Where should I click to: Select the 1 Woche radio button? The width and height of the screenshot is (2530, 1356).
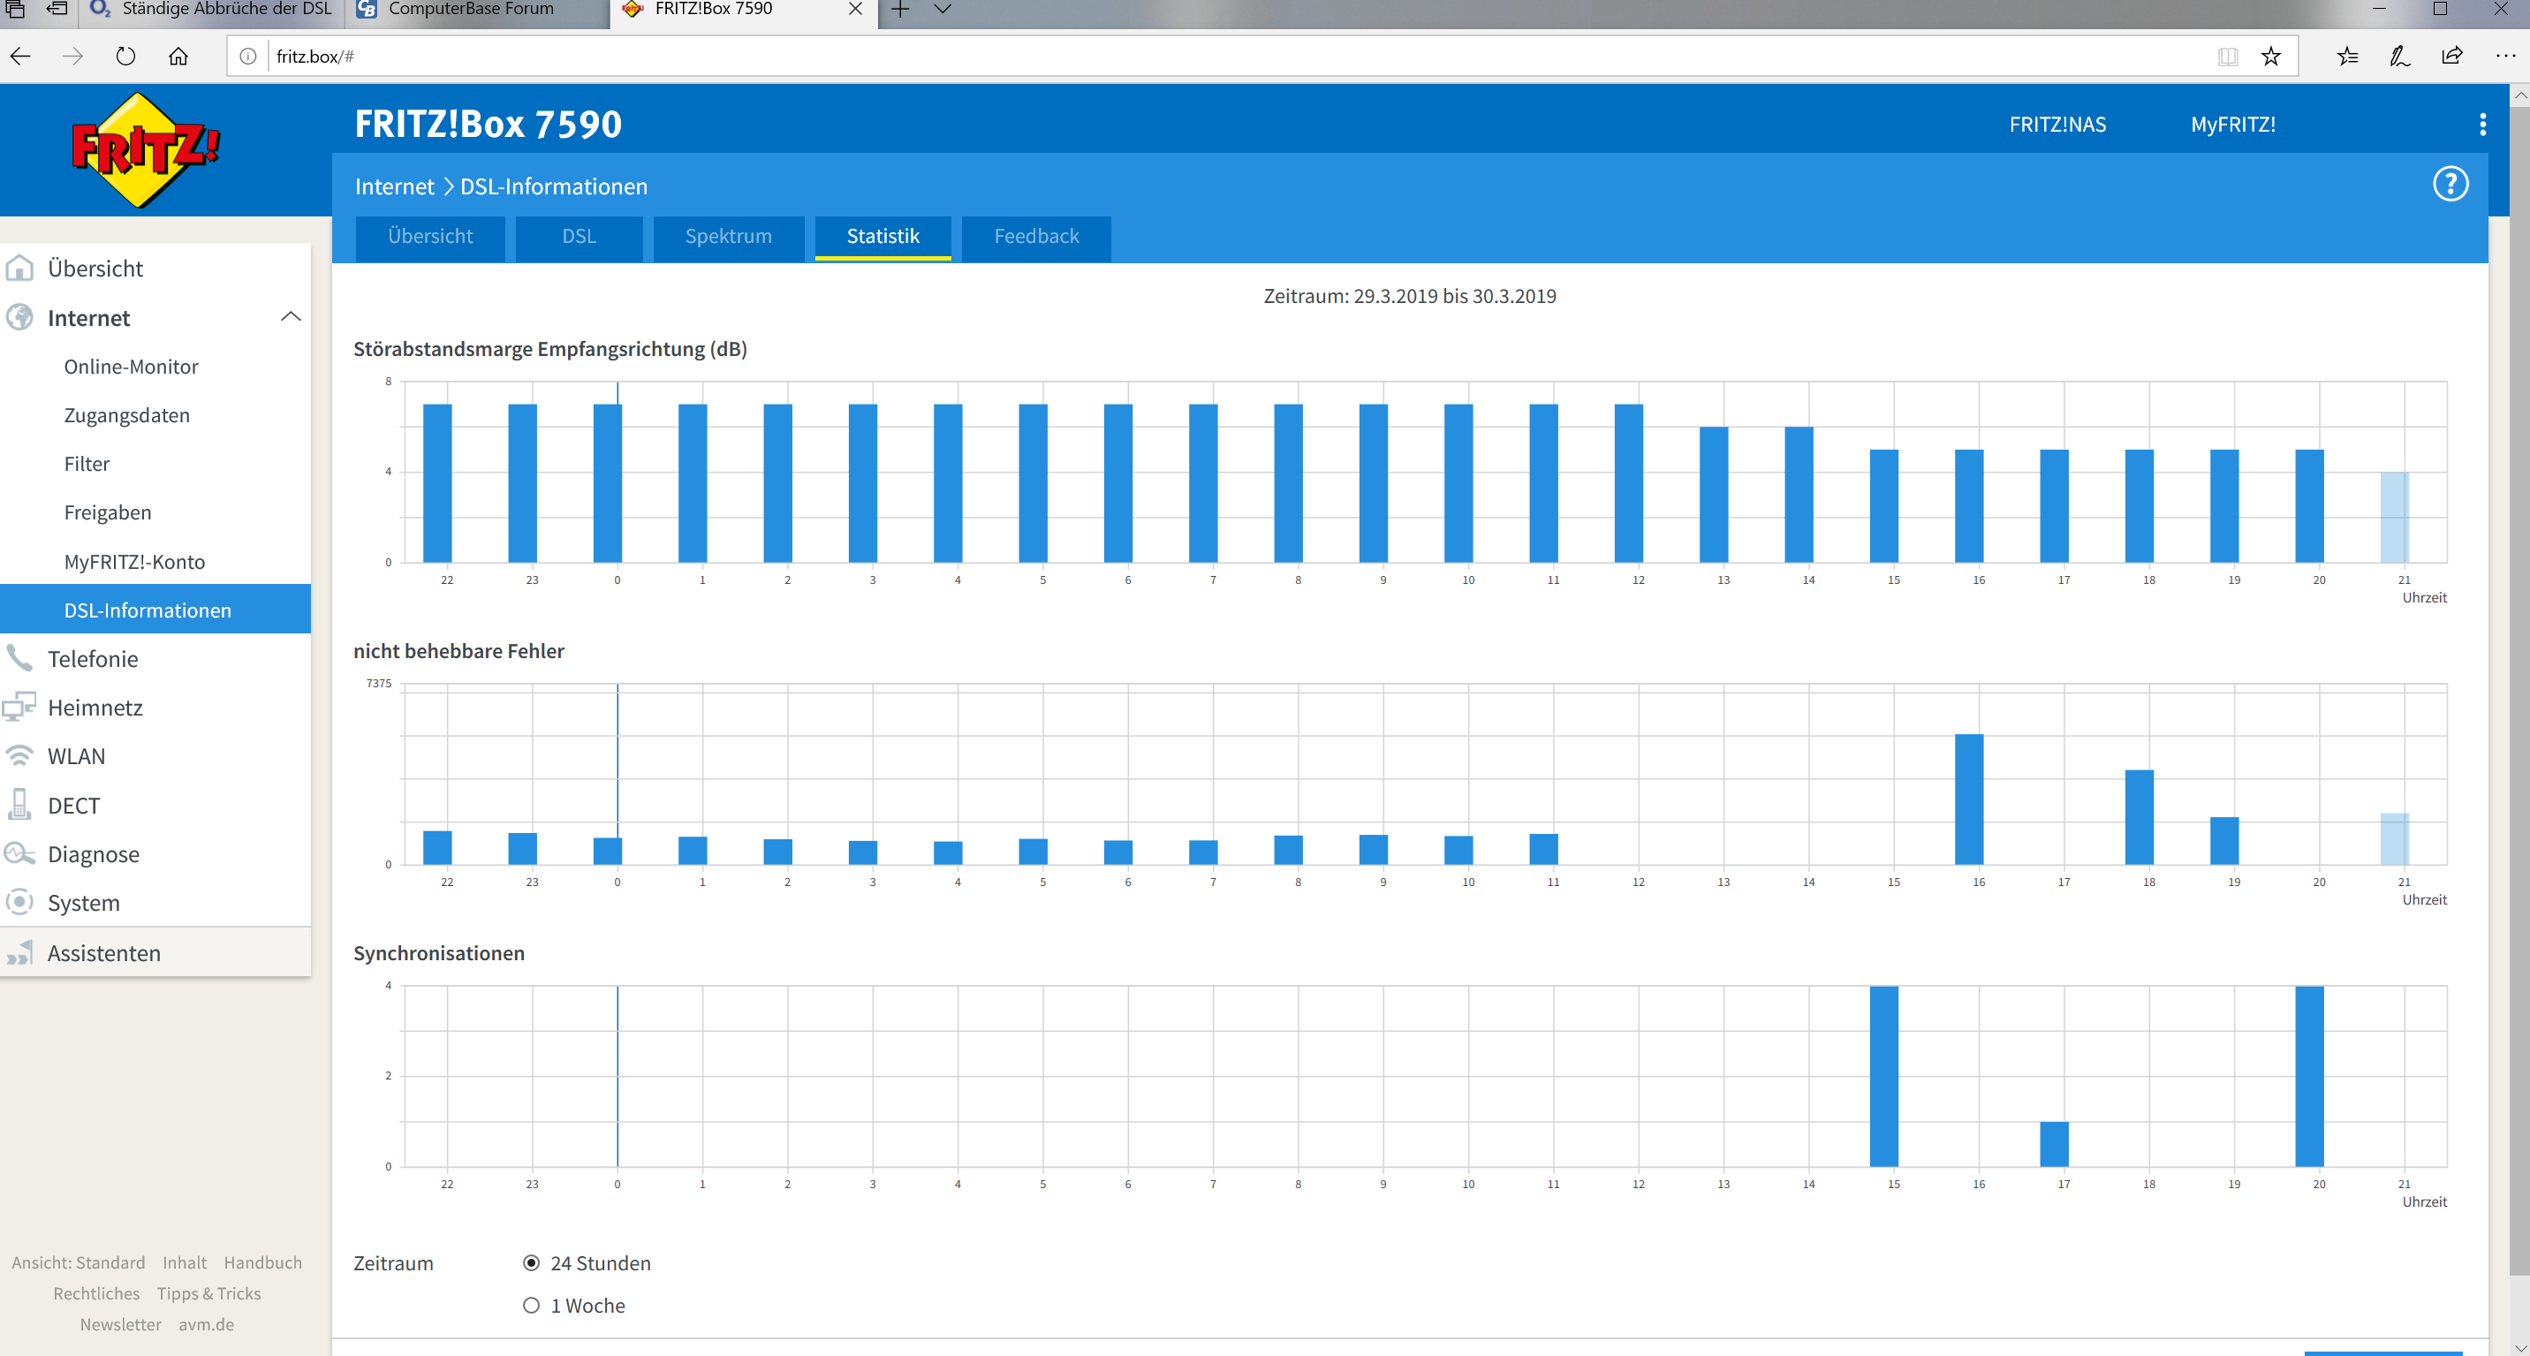tap(531, 1306)
